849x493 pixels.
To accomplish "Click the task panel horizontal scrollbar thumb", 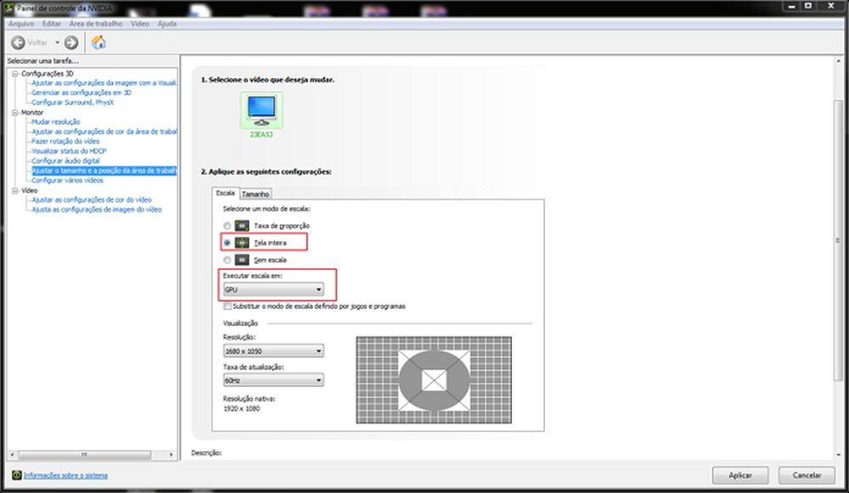I will tap(84, 455).
